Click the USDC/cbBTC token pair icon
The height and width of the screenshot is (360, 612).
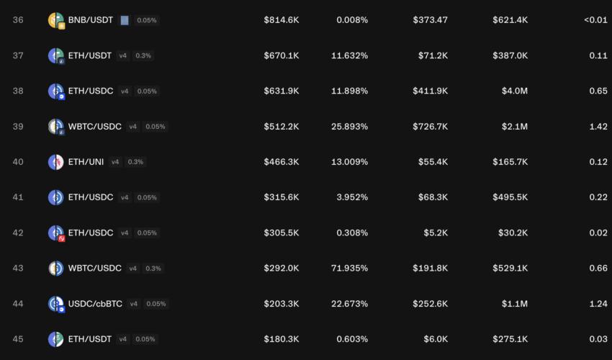coord(56,304)
